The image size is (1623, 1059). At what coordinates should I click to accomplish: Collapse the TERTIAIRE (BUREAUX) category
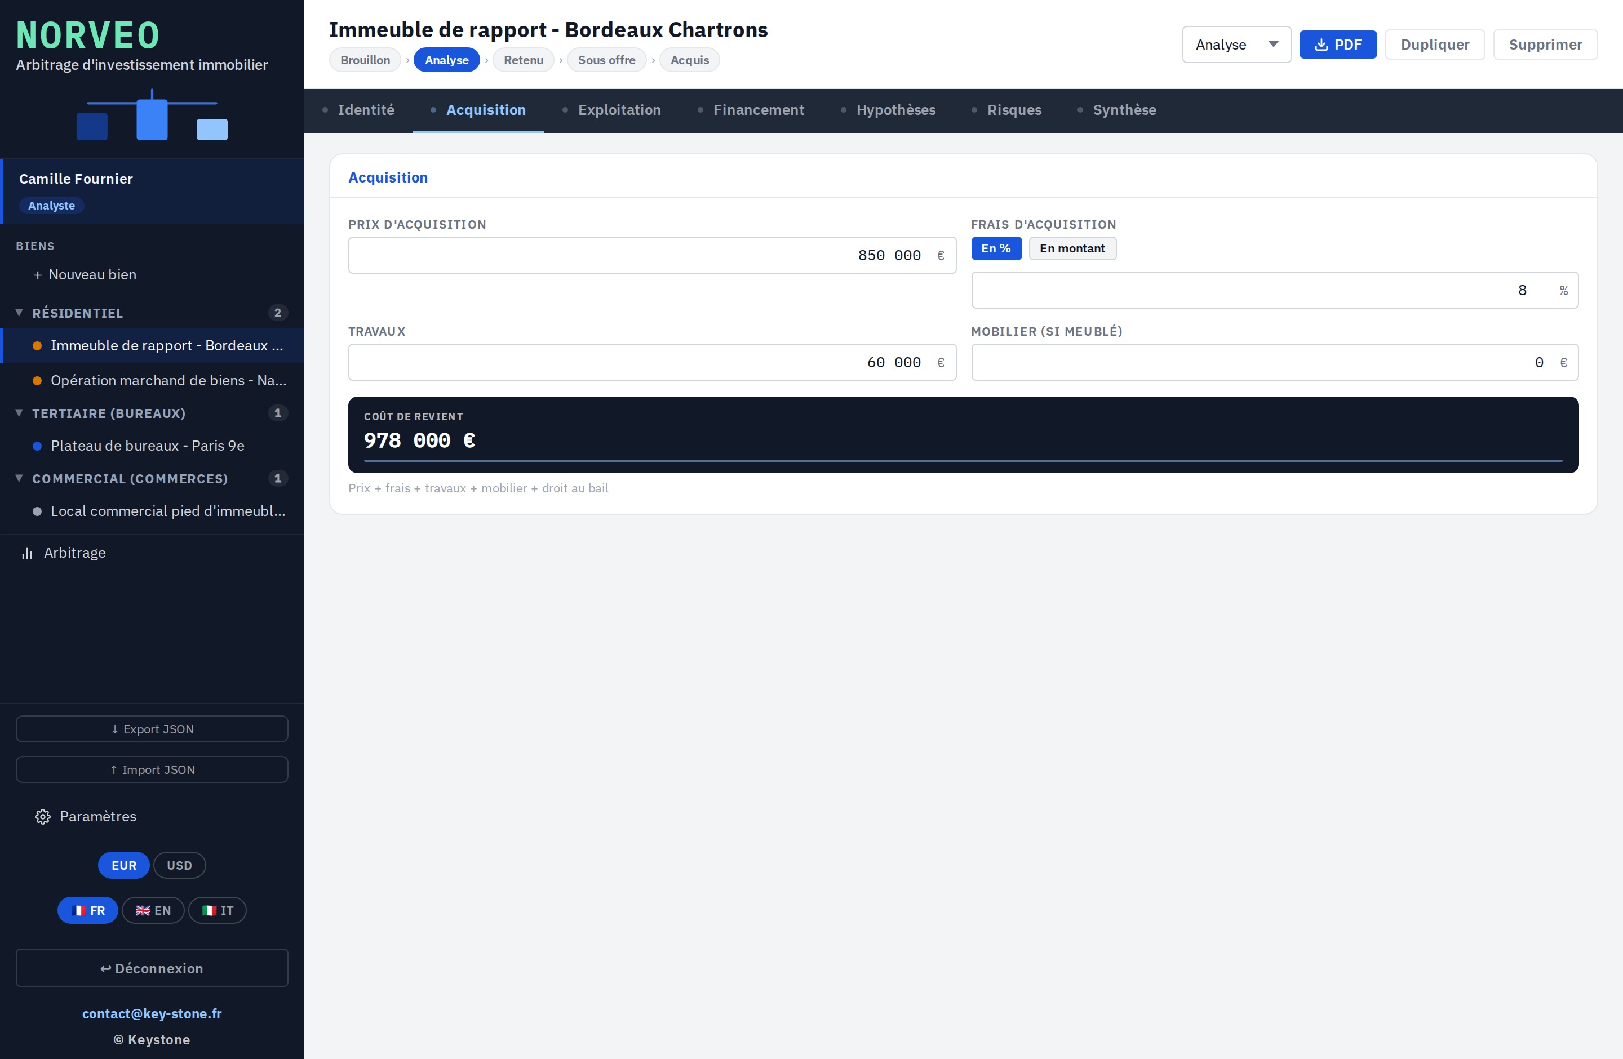click(x=19, y=413)
